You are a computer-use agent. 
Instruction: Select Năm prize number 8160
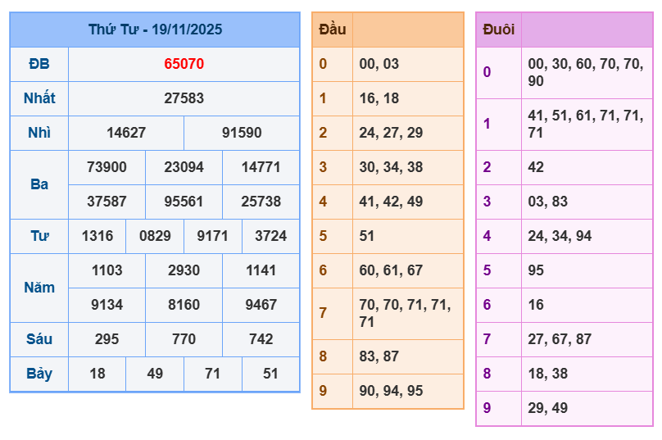pos(184,305)
